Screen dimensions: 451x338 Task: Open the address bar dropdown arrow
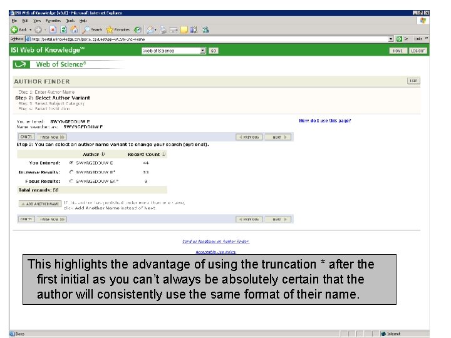[x=391, y=39]
